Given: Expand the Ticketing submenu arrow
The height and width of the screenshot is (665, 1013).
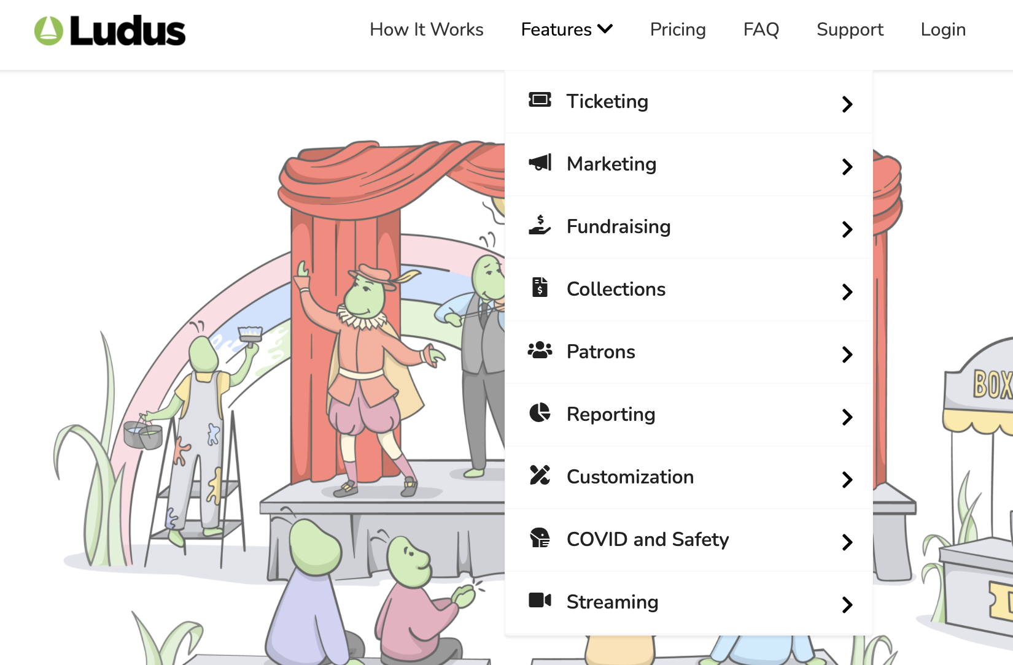Looking at the screenshot, I should coord(847,104).
